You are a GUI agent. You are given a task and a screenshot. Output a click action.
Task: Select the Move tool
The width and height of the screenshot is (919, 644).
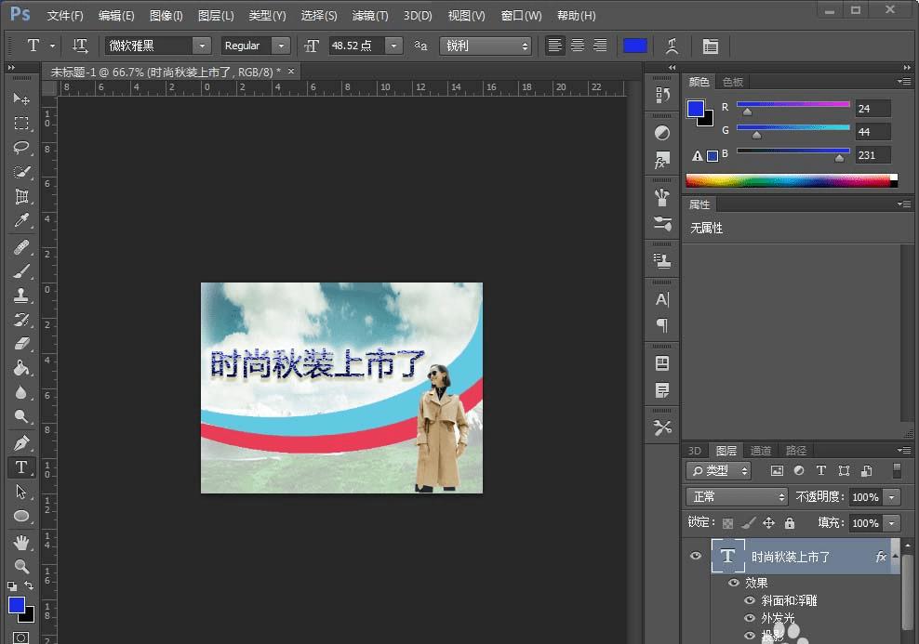[x=21, y=99]
